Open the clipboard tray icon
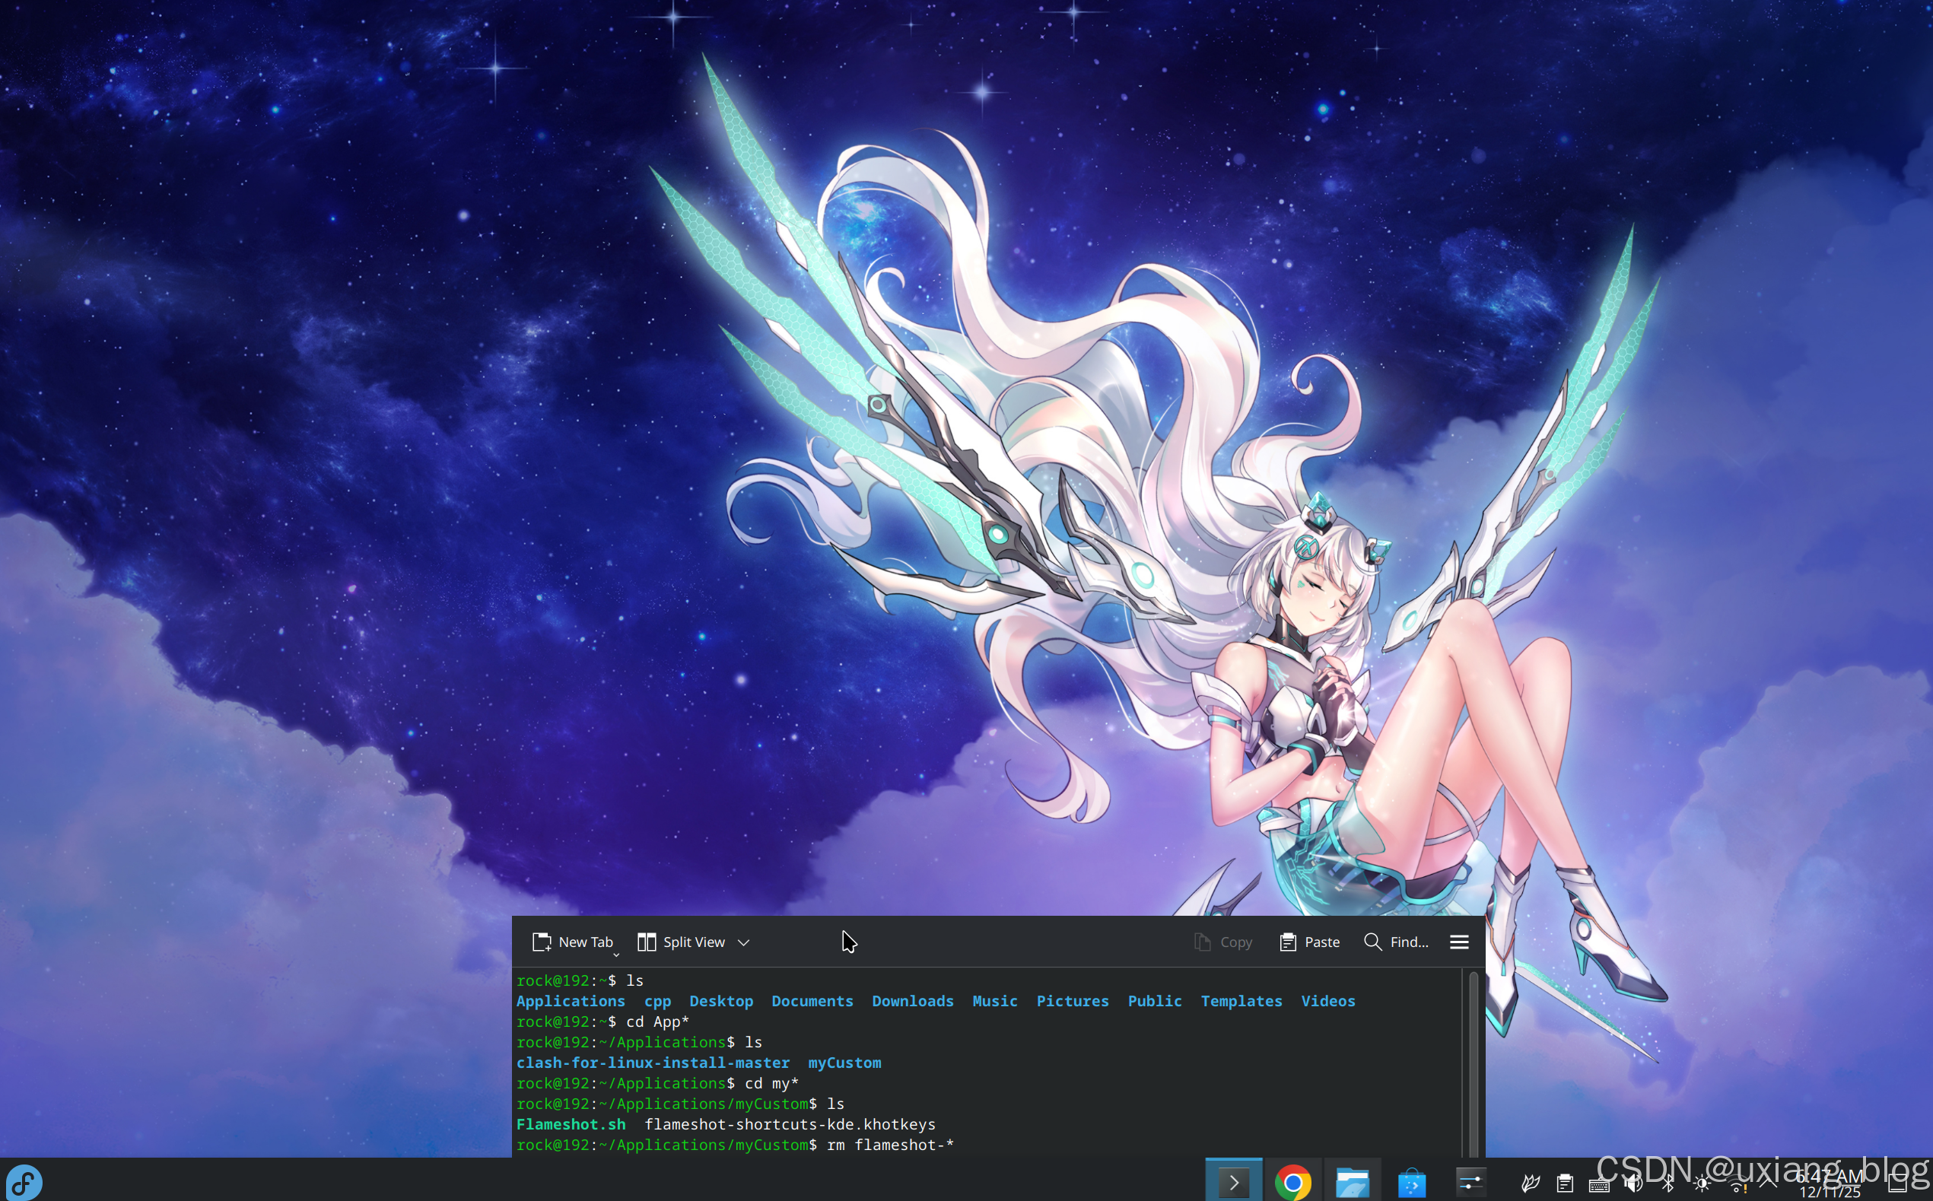 (x=1564, y=1184)
